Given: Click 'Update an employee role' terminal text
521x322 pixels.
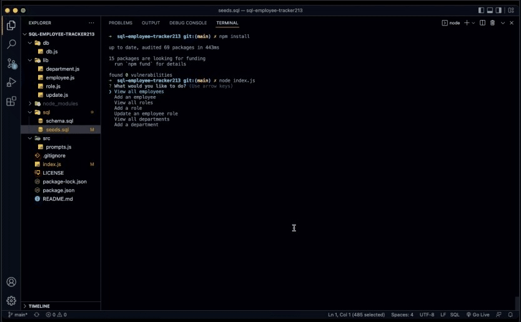Looking at the screenshot, I should tap(146, 114).
